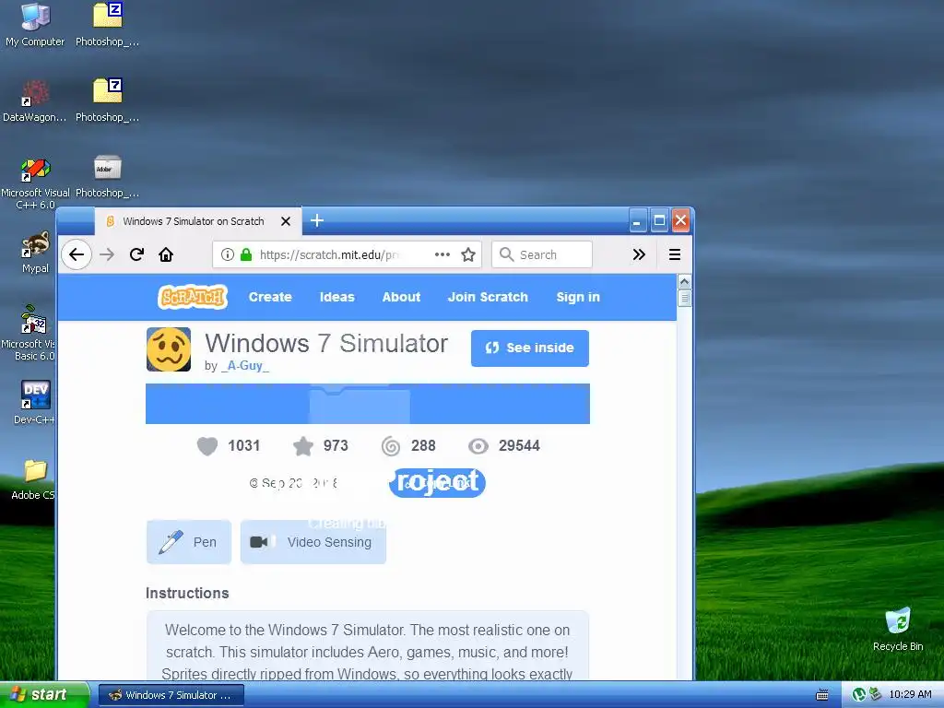Go back with the browser back arrow

[77, 254]
